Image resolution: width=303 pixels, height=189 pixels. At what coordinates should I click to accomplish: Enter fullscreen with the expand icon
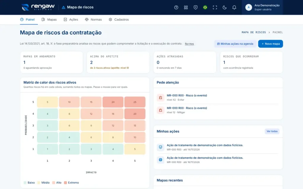(x=215, y=7)
